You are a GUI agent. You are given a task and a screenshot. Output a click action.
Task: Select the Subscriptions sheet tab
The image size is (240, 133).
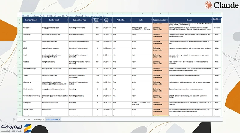coord(52,120)
